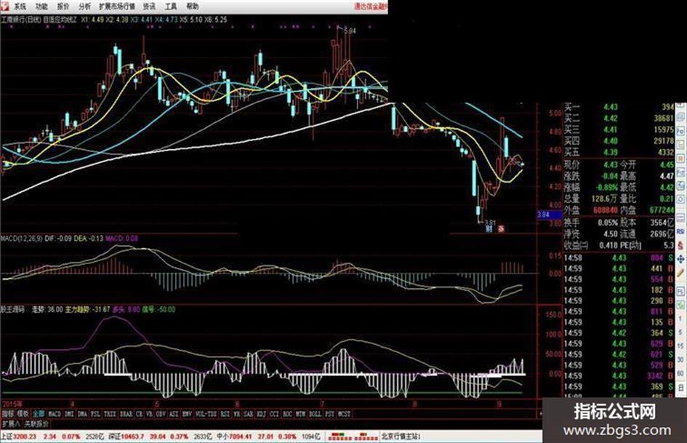Screen dimensions: 687x443
Task: Open the 扩展市场行情 menu
Action: pos(116,6)
